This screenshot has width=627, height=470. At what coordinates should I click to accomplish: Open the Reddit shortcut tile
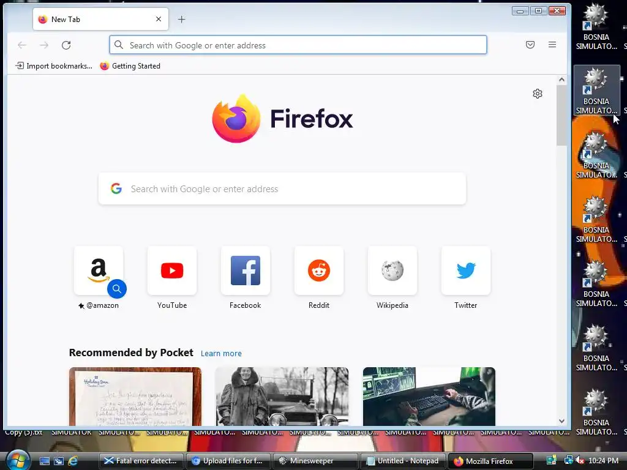pos(318,270)
